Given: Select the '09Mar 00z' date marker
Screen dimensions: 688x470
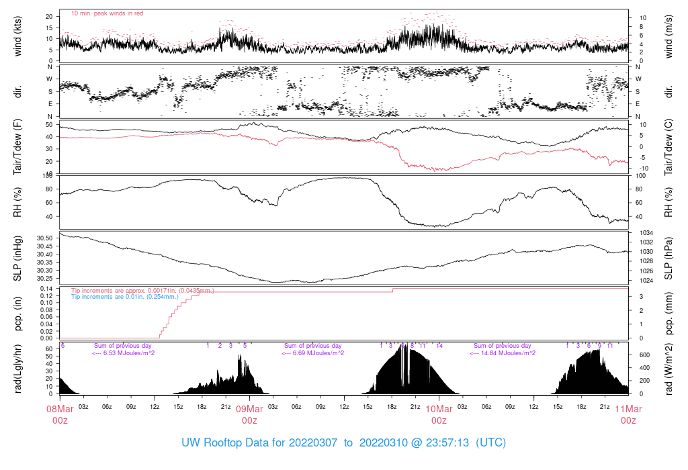Looking at the screenshot, I should point(250,415).
